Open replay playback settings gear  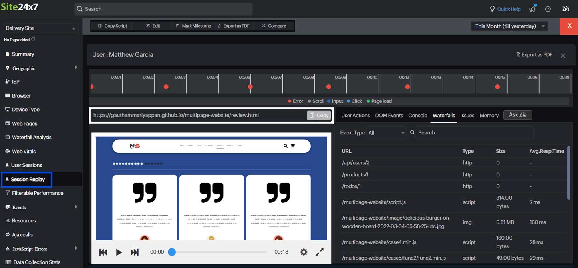click(304, 252)
